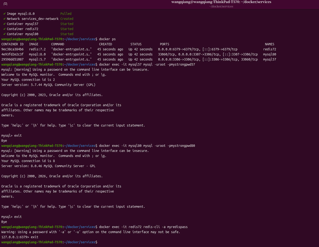319x247 pixels.
Task: Click the STATUS column header
Action: [x=136, y=44]
